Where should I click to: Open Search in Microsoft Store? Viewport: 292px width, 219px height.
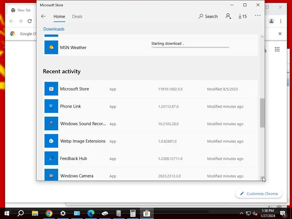pyautogui.click(x=208, y=16)
